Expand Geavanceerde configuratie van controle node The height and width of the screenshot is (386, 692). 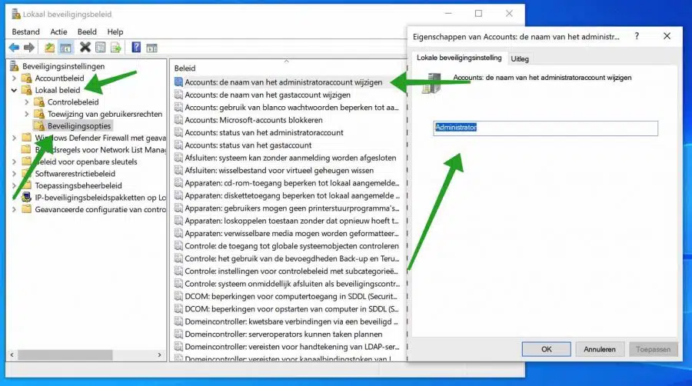(14, 209)
